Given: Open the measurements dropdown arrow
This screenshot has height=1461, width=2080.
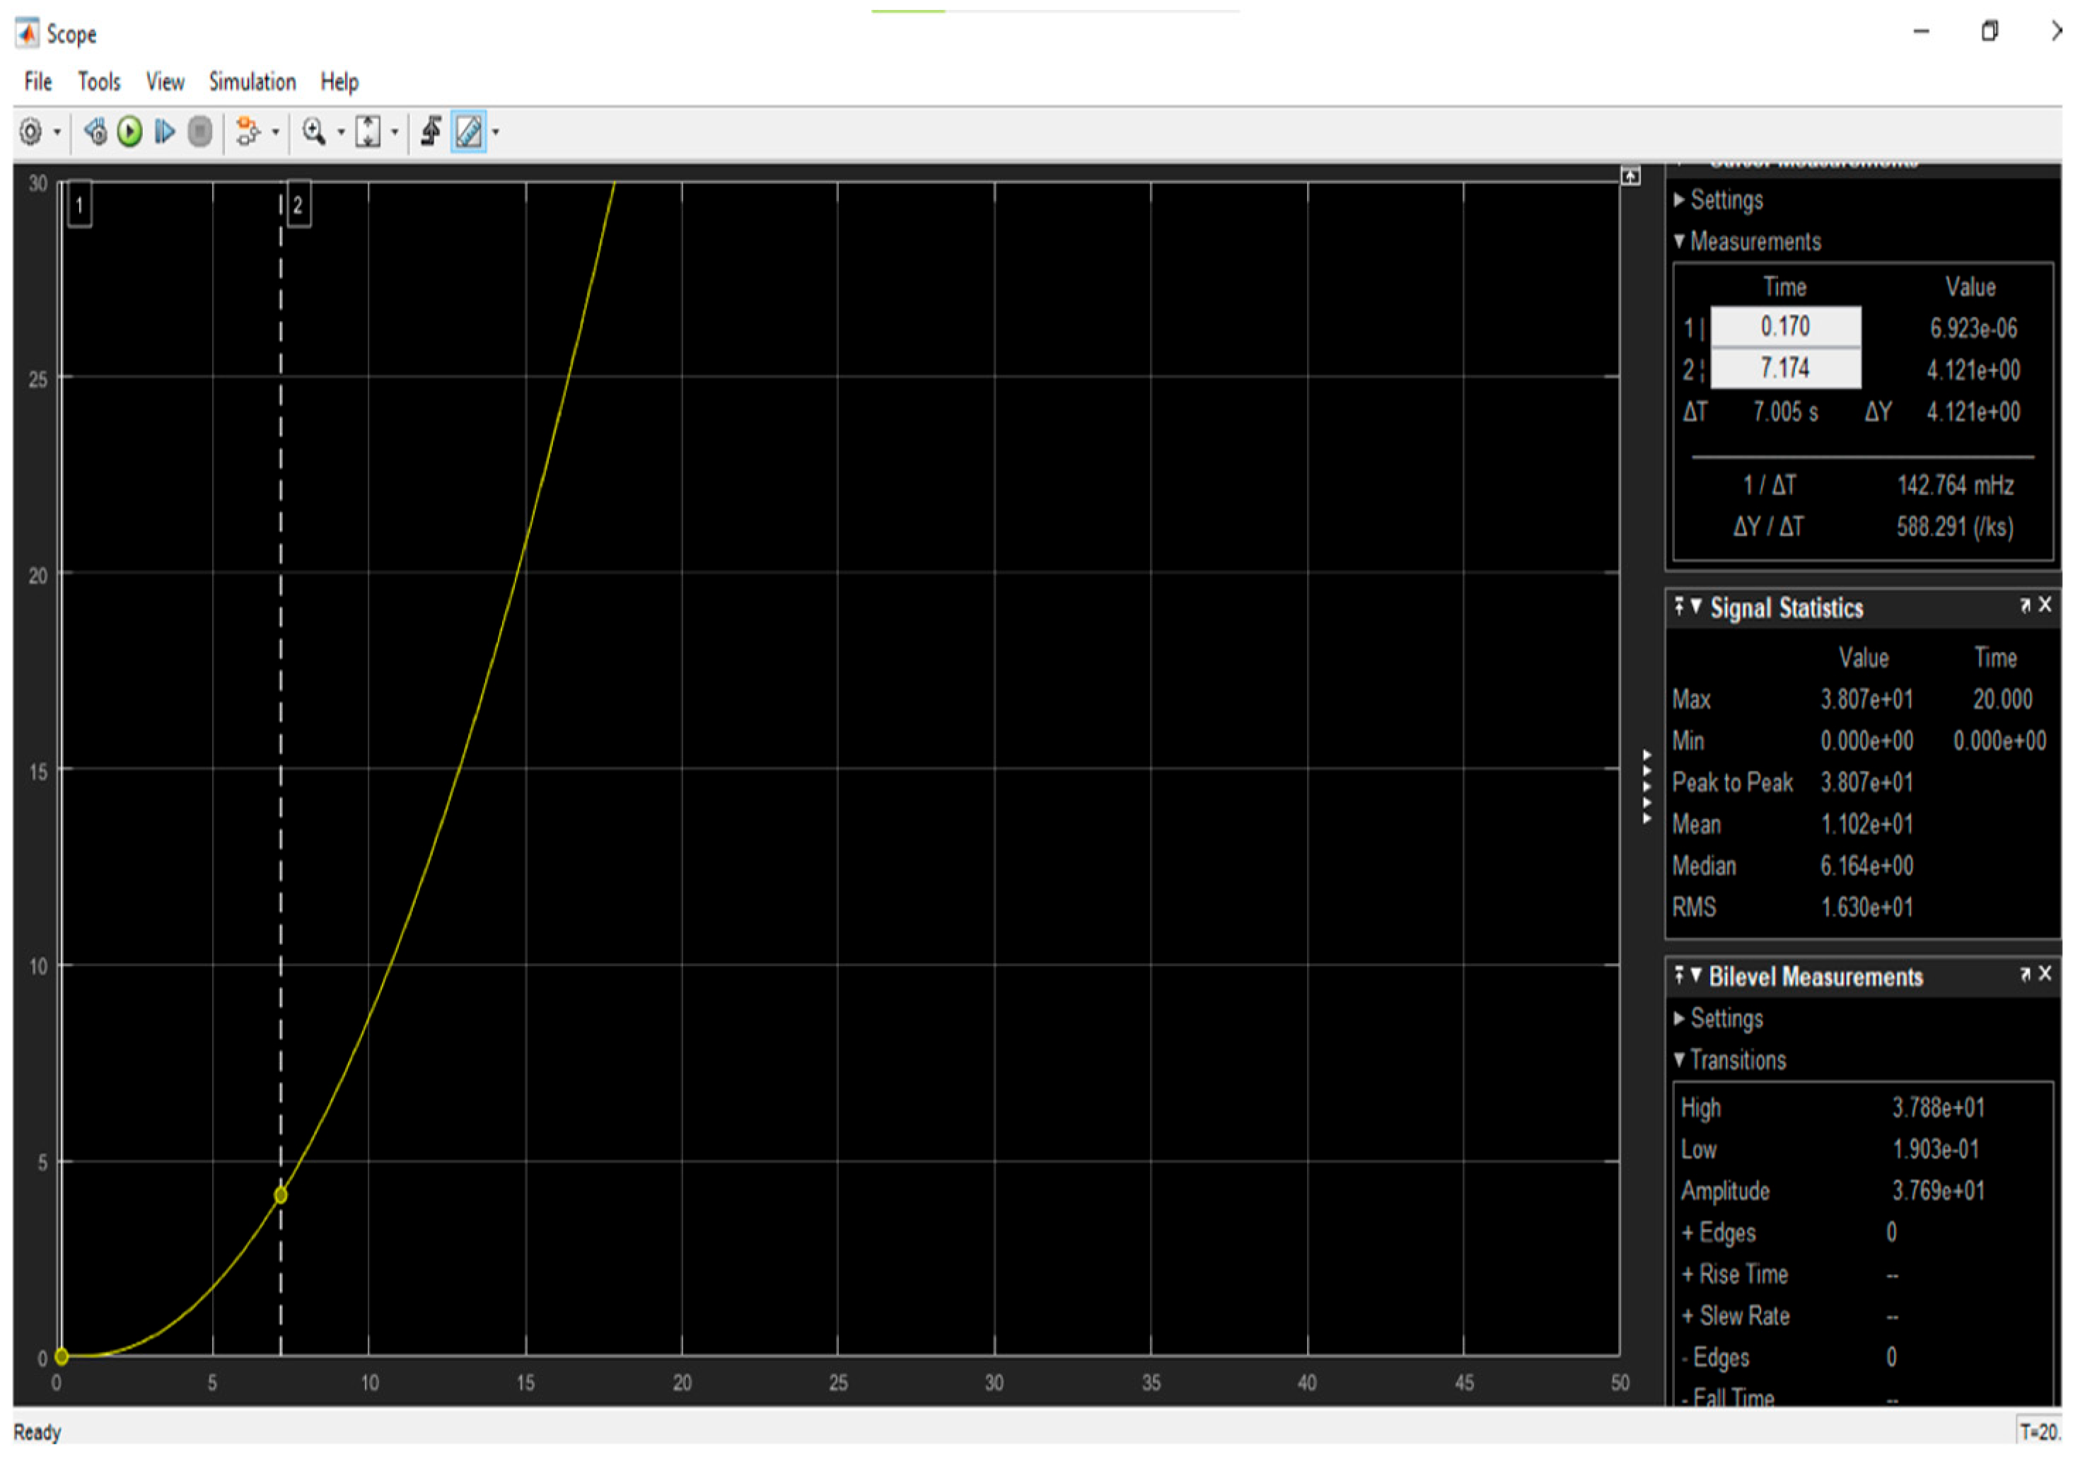Looking at the screenshot, I should coord(496,133).
